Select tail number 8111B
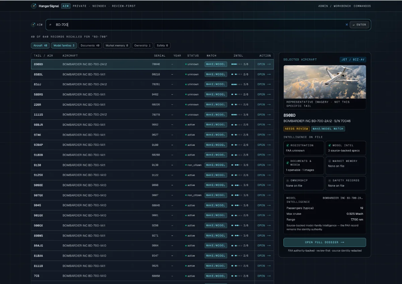This screenshot has width=402, height=284. coord(39,266)
